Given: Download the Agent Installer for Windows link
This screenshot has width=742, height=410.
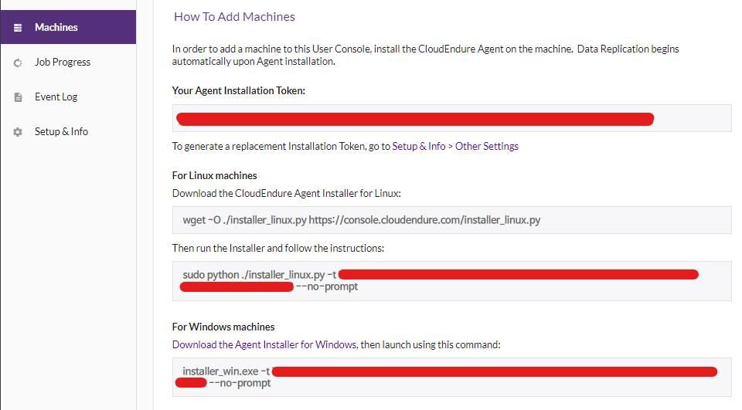Looking at the screenshot, I should point(264,344).
